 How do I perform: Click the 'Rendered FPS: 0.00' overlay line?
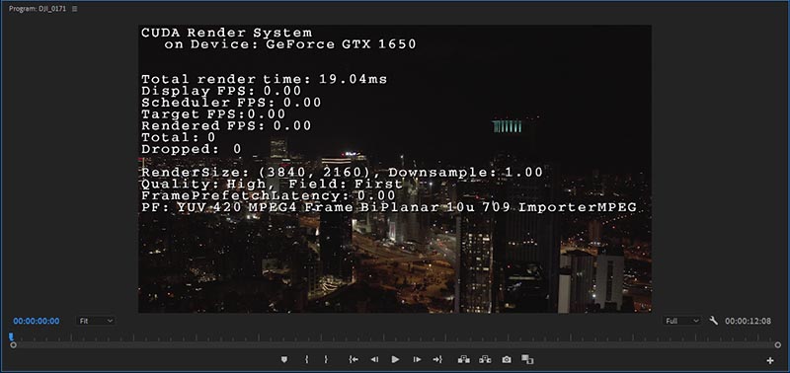coord(226,126)
